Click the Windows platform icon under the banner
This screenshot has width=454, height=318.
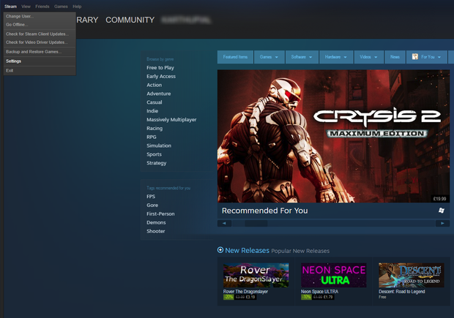[441, 211]
